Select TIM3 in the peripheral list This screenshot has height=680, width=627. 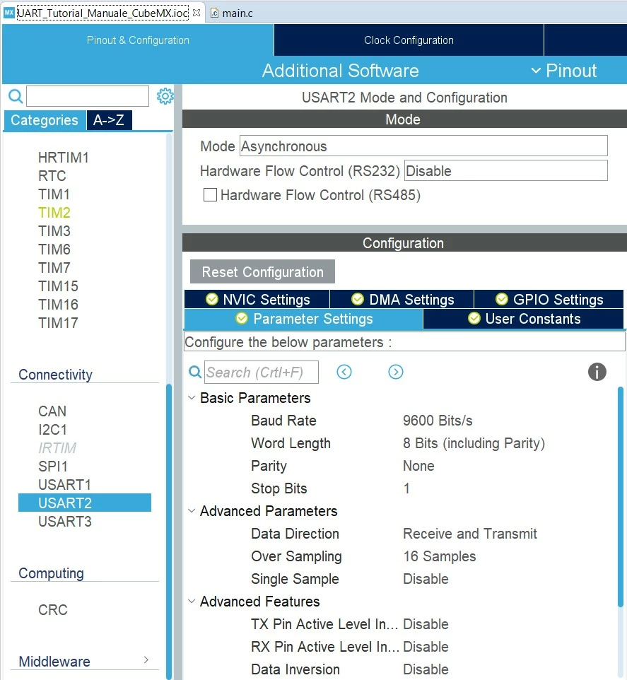coord(54,230)
